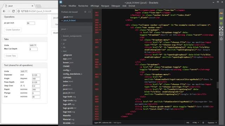The image size is (225, 126).
Task: Click the browser back arrow
Action: coord(4,11)
